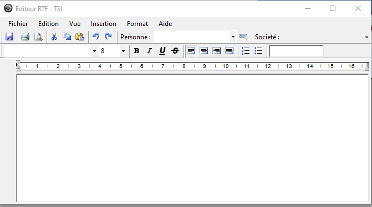The height and width of the screenshot is (207, 372).
Task: Align text left
Action: (191, 51)
